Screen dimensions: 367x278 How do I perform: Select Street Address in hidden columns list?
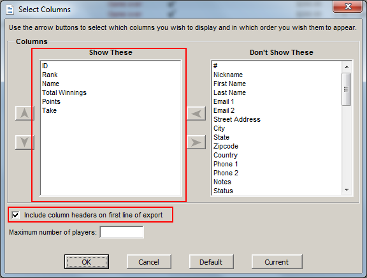[x=236, y=119]
